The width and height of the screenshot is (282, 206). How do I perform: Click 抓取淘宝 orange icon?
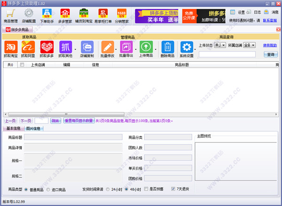(x=11, y=49)
